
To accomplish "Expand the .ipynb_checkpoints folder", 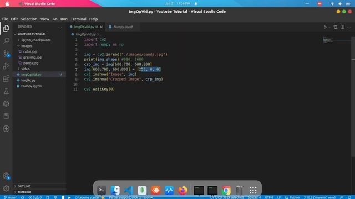I will pyautogui.click(x=39, y=40).
